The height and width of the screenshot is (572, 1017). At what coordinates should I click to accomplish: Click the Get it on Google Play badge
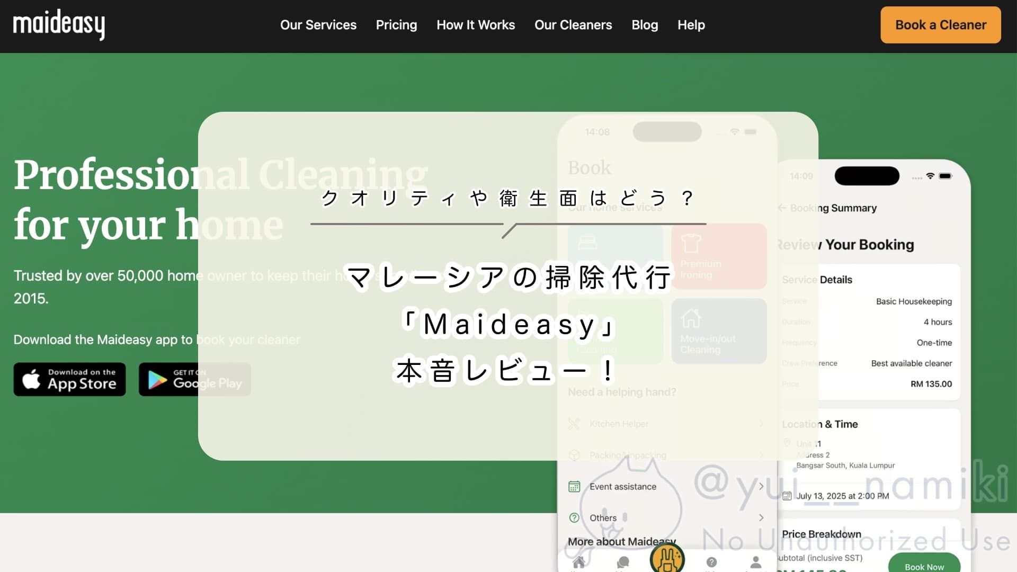(195, 379)
